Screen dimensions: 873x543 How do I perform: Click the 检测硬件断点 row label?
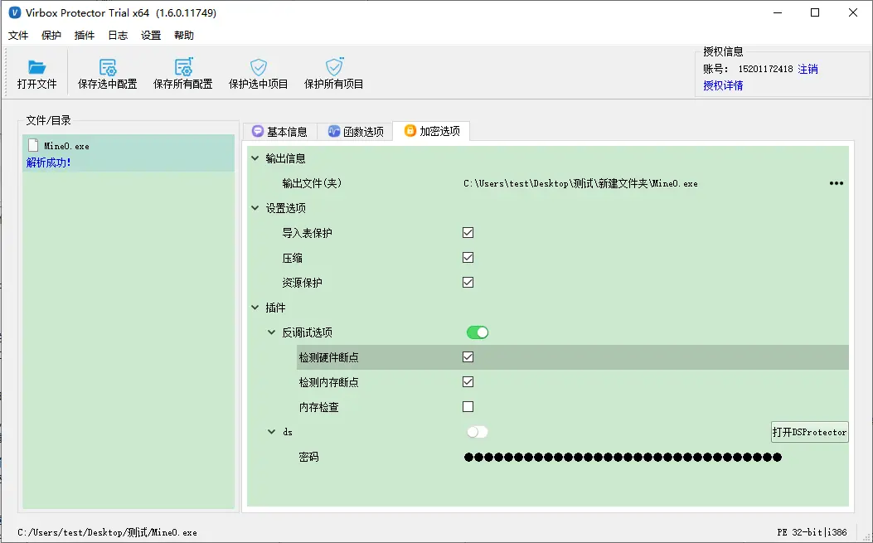(x=328, y=357)
